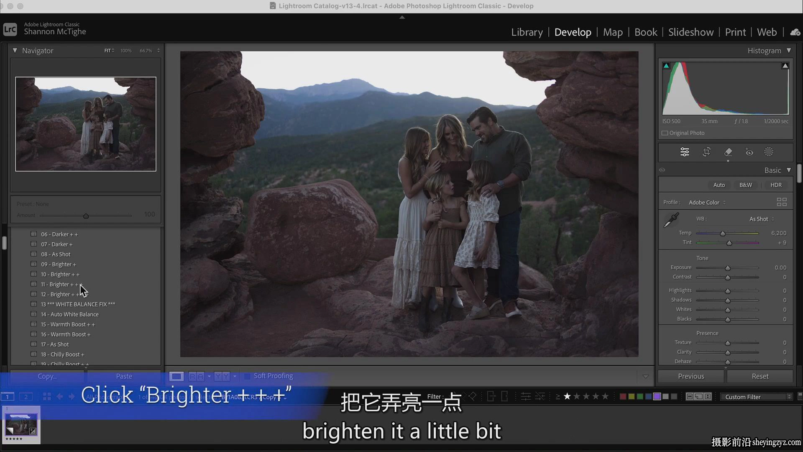Pick the White Balance Selector eyedropper
The image size is (803, 452).
[672, 220]
